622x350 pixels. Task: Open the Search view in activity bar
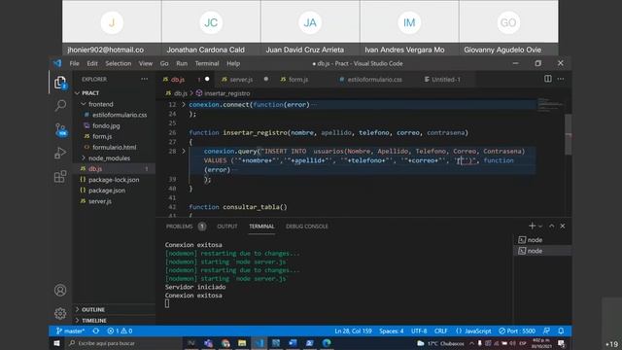coord(60,105)
